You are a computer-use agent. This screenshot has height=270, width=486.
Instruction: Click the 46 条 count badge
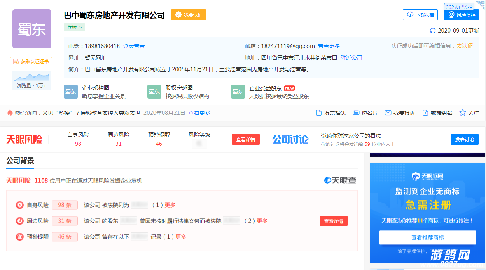[x=65, y=237]
